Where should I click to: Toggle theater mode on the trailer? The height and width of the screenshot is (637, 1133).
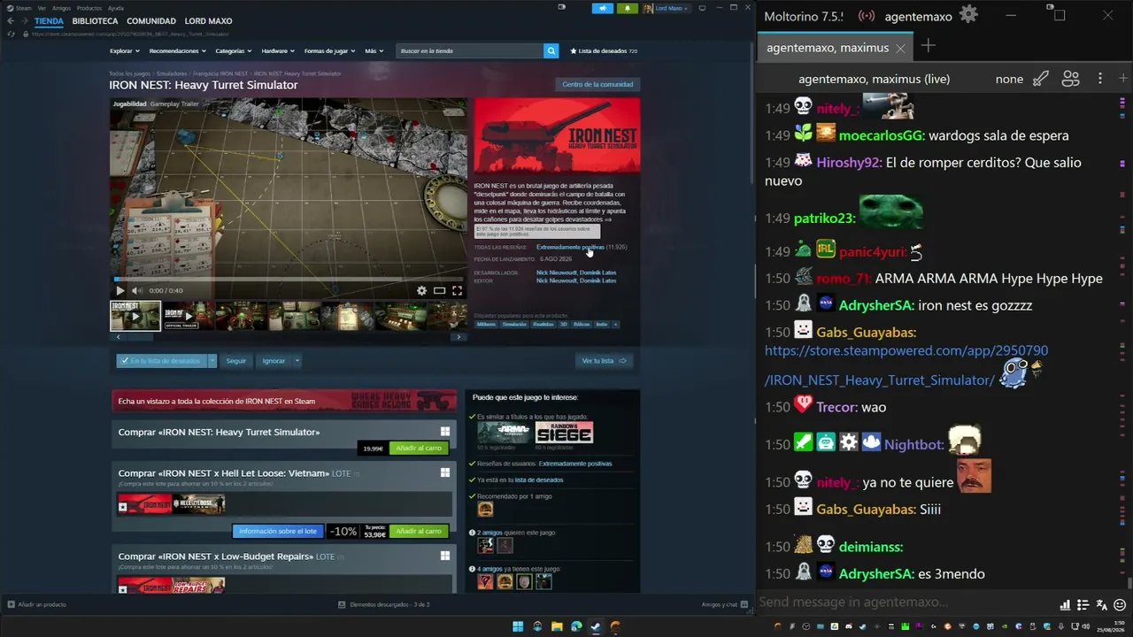(439, 290)
